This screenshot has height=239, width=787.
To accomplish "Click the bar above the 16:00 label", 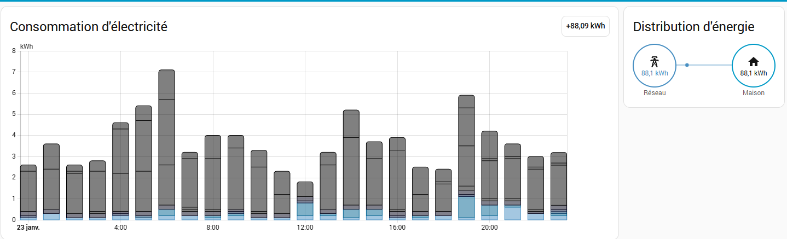I will tap(397, 178).
